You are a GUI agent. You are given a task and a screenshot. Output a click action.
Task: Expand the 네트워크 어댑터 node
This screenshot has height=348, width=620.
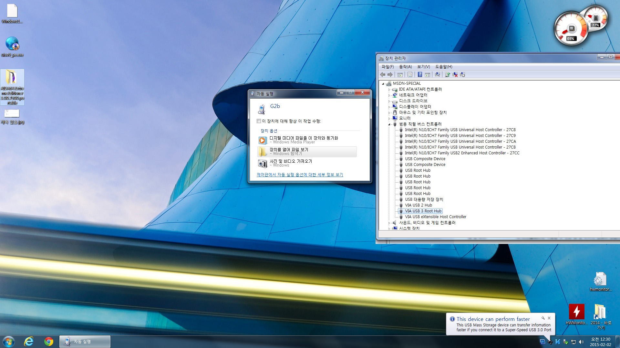[389, 95]
